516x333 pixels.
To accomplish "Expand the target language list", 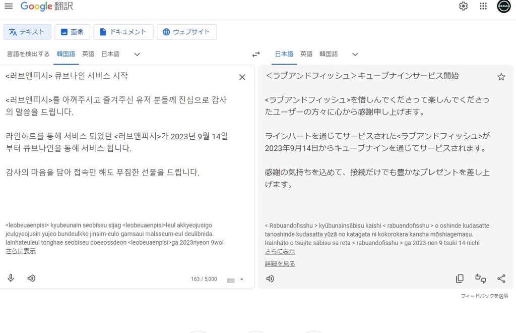I will [355, 54].
